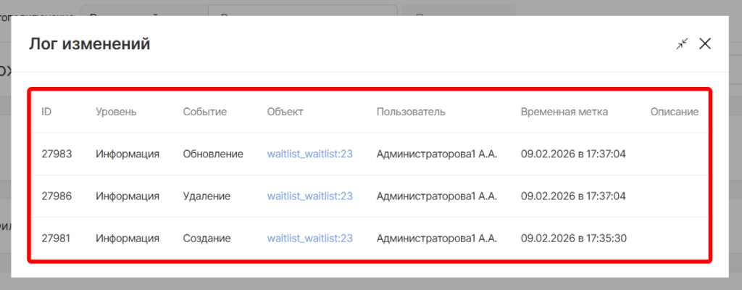Click the Пользователь column header
Screen dimensions: 742x290
pos(411,112)
